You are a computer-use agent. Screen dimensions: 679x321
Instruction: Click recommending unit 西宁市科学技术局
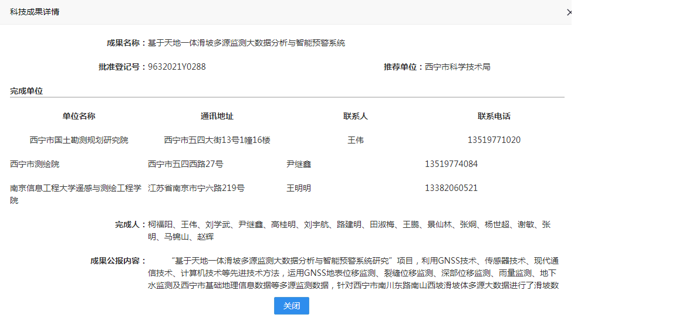pyautogui.click(x=457, y=67)
